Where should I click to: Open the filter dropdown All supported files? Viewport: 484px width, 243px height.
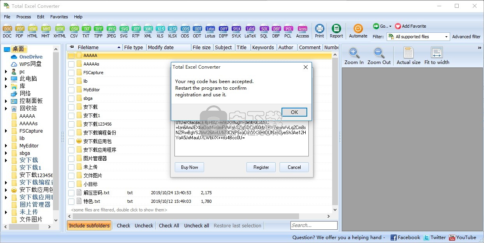tap(418, 37)
